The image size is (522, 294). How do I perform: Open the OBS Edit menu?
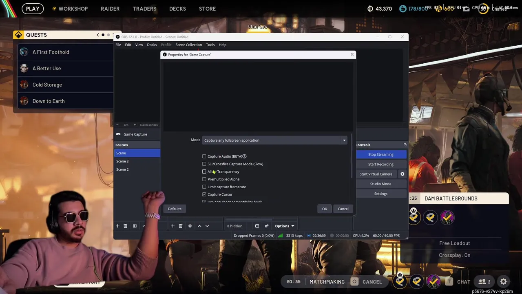click(x=128, y=45)
